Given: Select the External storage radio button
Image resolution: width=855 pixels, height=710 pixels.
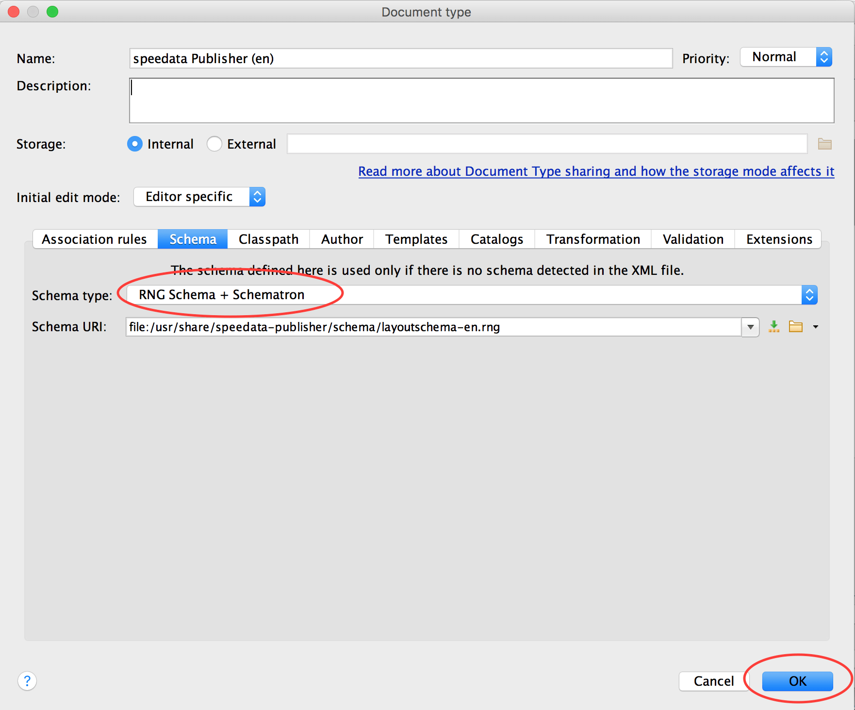Looking at the screenshot, I should pos(214,144).
